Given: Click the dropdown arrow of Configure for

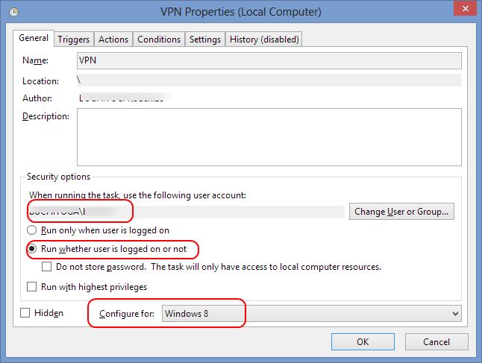Looking at the screenshot, I should coord(455,314).
